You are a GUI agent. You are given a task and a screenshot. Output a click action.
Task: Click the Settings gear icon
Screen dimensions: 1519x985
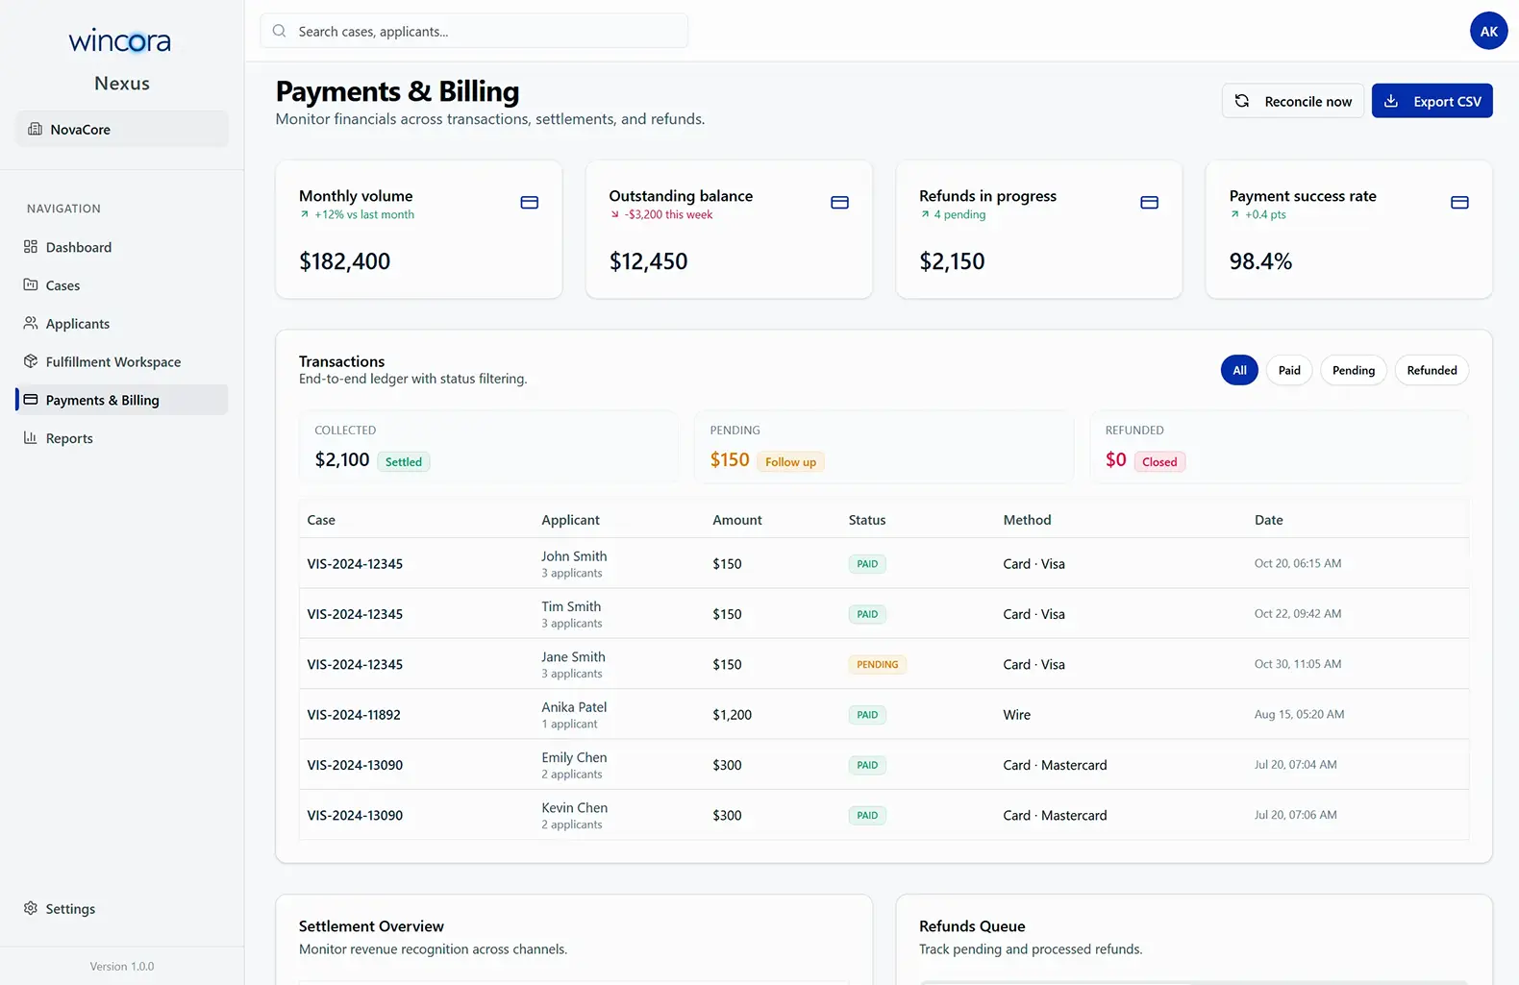31,909
